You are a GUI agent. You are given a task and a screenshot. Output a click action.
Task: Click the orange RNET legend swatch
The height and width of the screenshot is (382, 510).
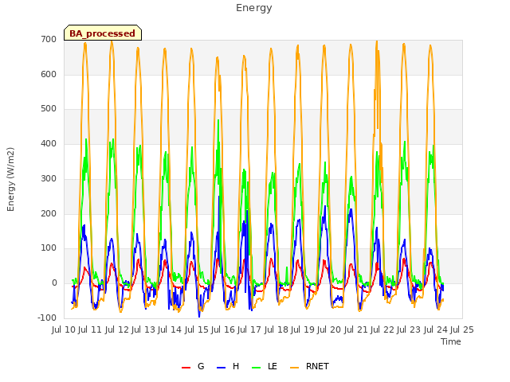click(x=294, y=368)
